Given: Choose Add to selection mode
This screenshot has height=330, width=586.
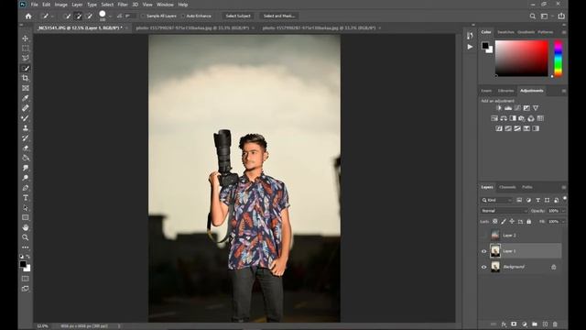Looking at the screenshot, I should tap(78, 16).
